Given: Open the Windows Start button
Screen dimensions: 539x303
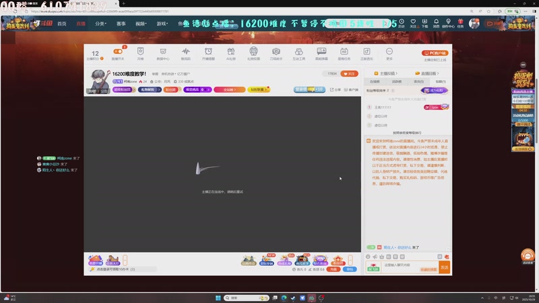Looking at the screenshot, I should click(218, 298).
